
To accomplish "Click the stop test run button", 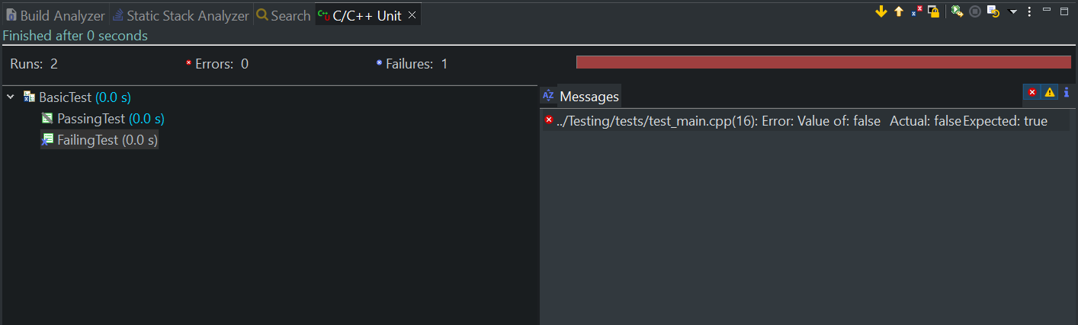I will pos(975,11).
